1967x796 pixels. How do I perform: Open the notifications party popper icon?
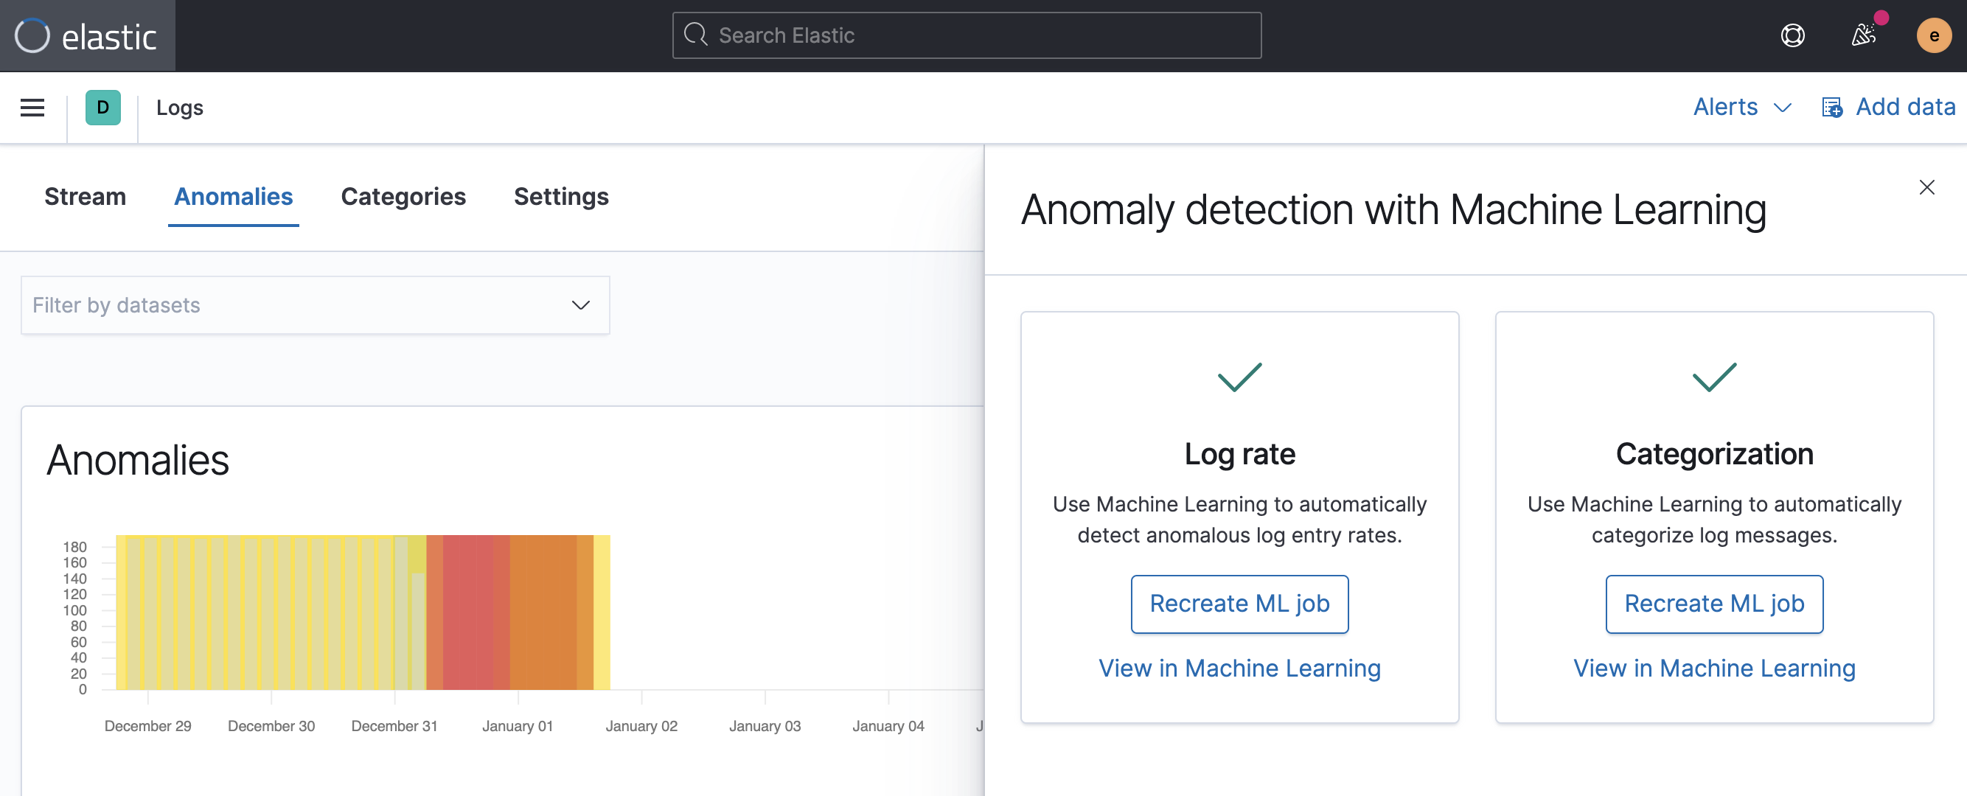tap(1865, 35)
